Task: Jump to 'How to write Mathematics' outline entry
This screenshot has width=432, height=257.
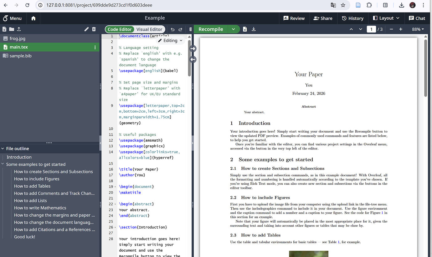Action: coord(40,208)
